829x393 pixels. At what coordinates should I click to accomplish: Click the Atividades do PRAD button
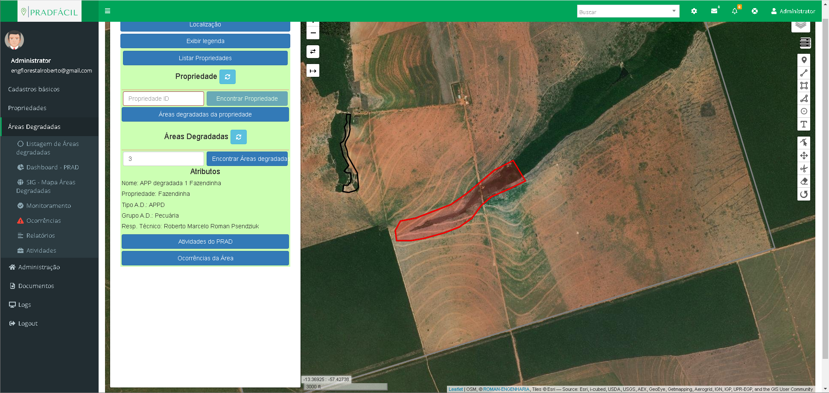point(205,242)
